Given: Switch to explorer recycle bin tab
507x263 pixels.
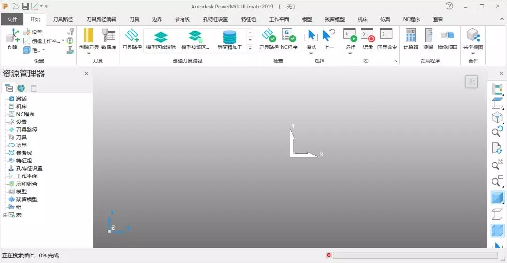Looking at the screenshot, I should coord(34,88).
